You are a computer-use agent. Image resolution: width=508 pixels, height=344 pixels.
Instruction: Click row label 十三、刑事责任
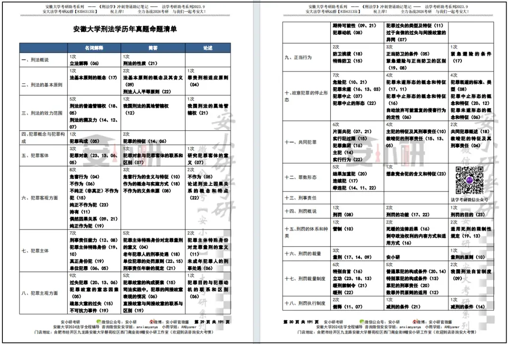point(300,197)
